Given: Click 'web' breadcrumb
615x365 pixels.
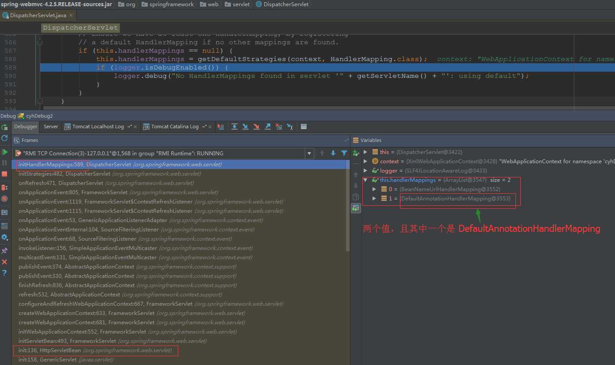Looking at the screenshot, I should pos(210,4).
